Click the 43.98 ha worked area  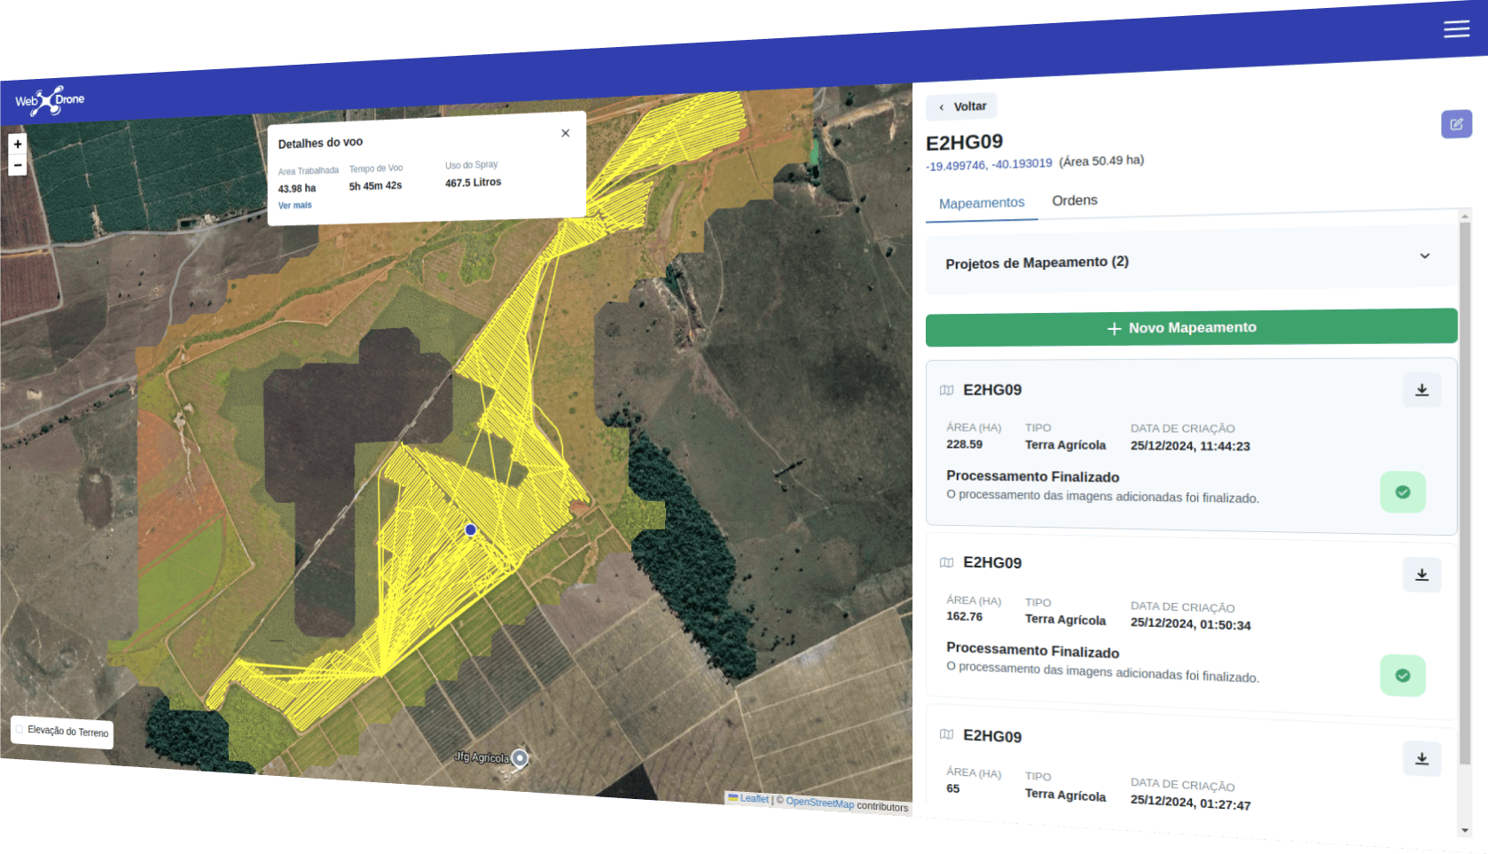(x=297, y=189)
